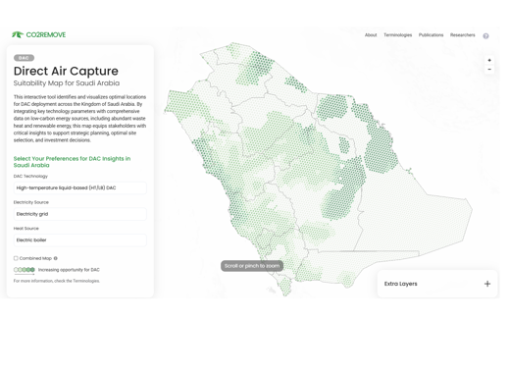
Task: Zoom in with the map plus button
Action: pyautogui.click(x=489, y=60)
